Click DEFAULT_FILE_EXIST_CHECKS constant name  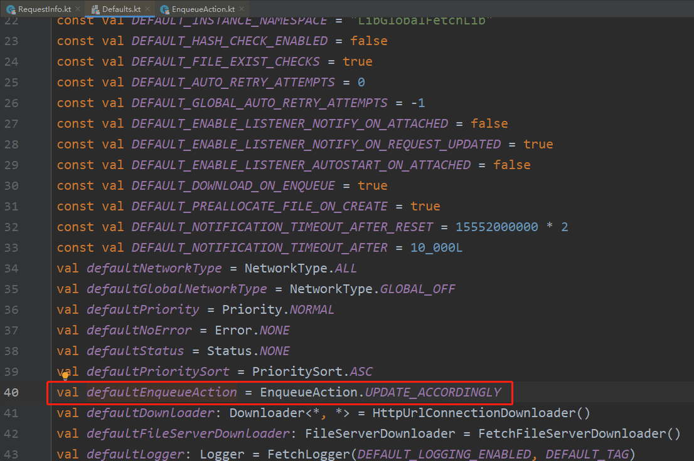coord(225,62)
